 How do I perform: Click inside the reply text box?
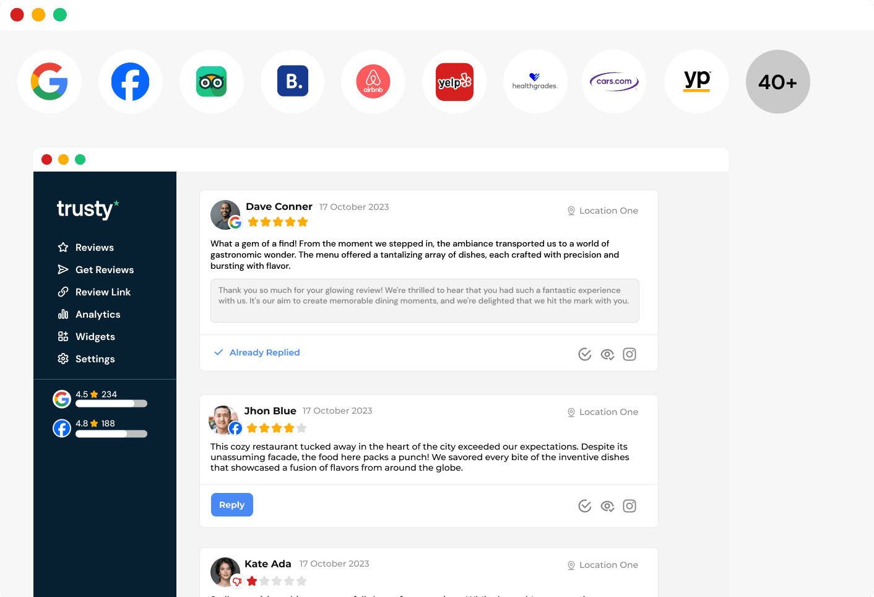click(x=425, y=301)
